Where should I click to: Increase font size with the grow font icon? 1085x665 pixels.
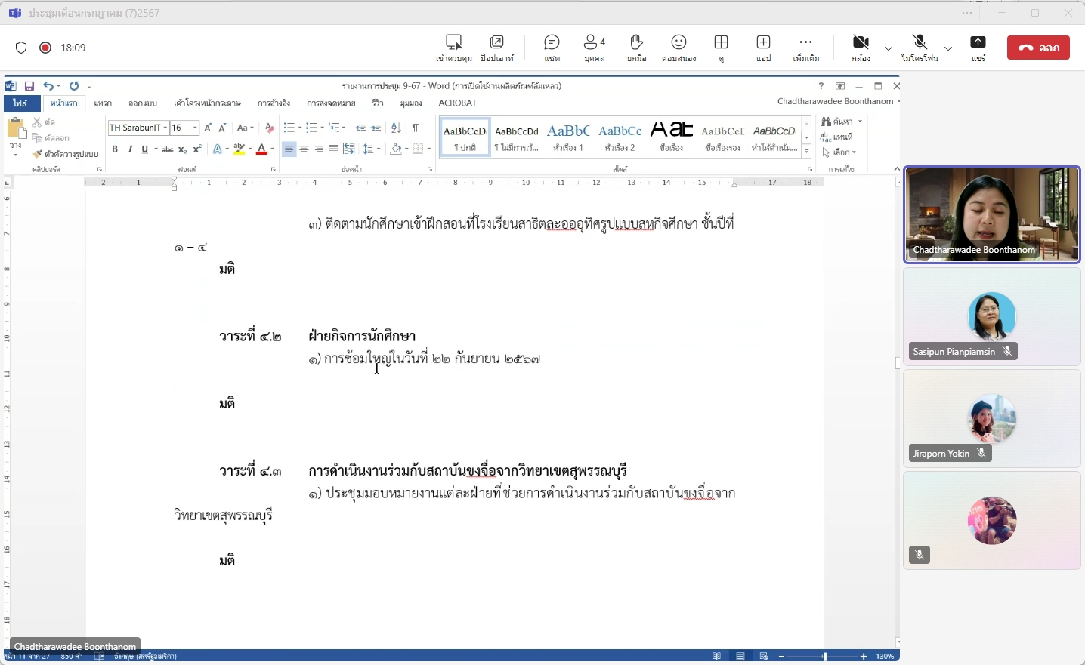[x=209, y=128]
